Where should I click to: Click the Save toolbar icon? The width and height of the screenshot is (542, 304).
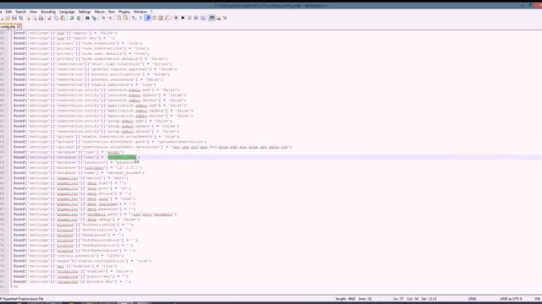pos(14,18)
